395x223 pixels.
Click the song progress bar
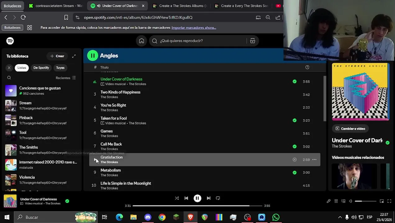click(x=197, y=206)
